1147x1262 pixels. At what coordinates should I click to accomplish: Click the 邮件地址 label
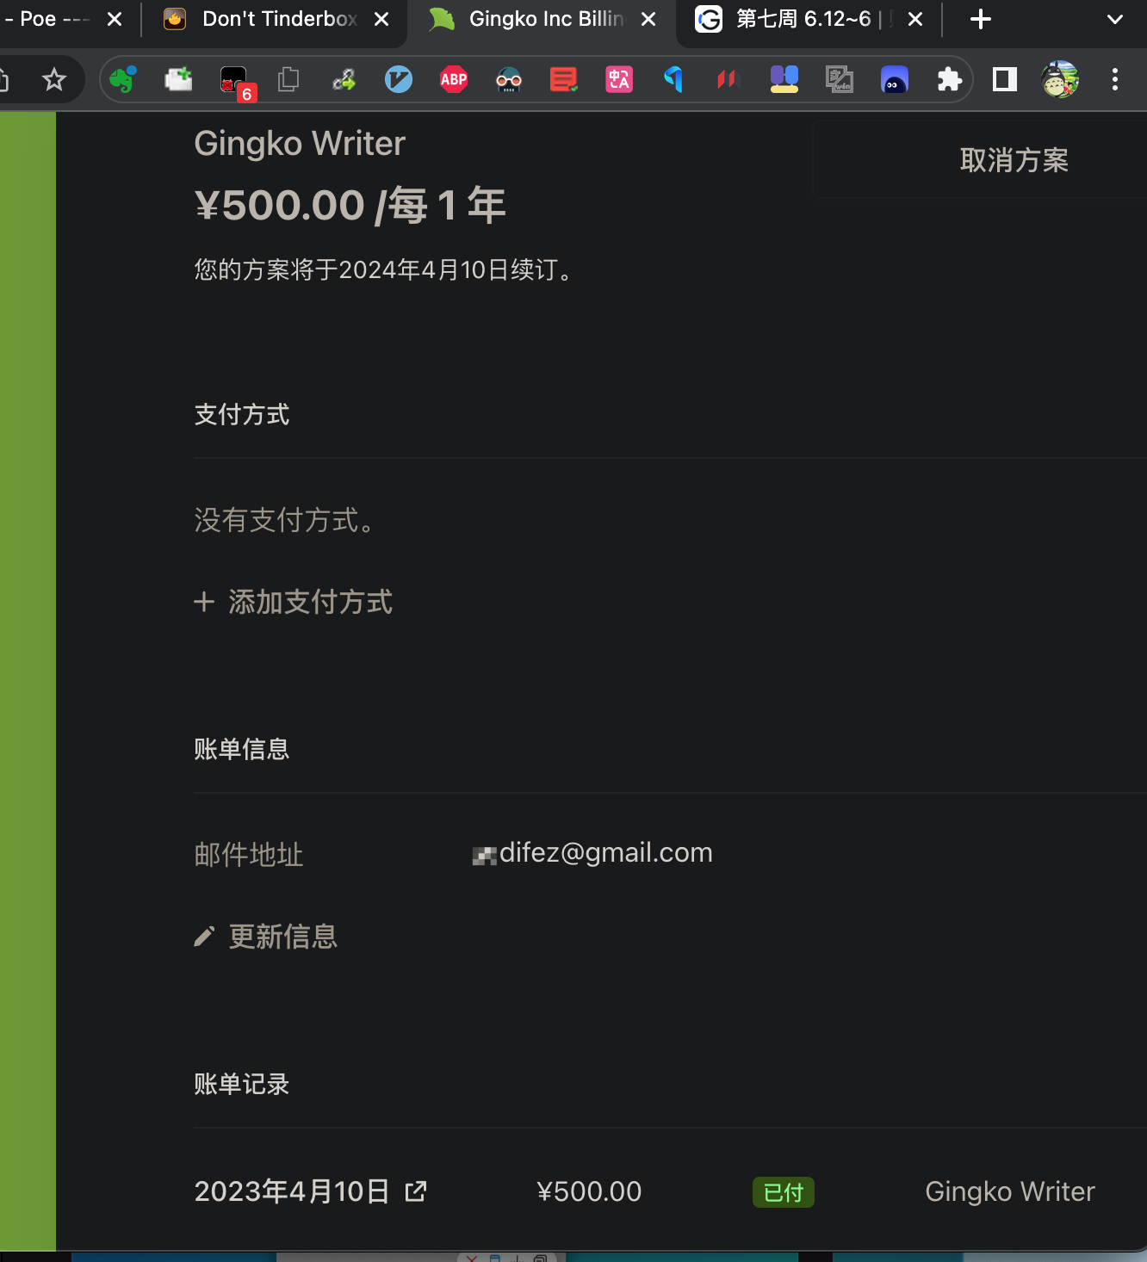[249, 855]
